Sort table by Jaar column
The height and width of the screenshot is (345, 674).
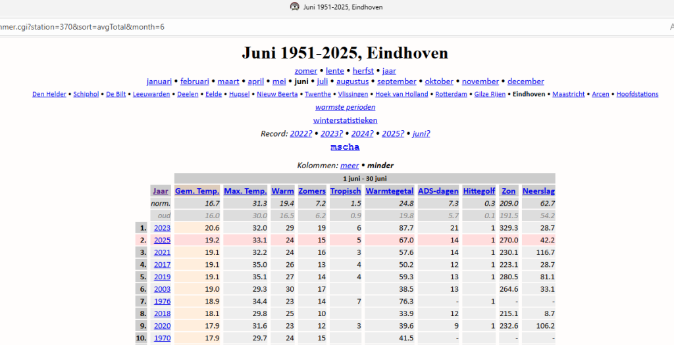pos(161,191)
